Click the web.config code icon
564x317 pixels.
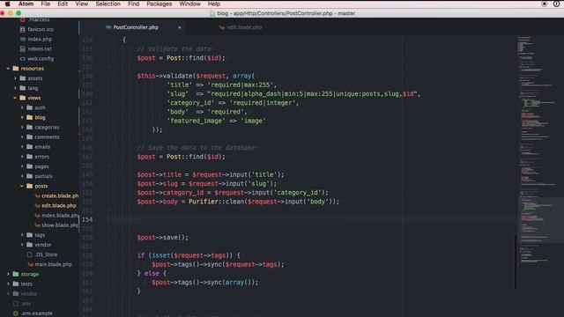point(23,59)
